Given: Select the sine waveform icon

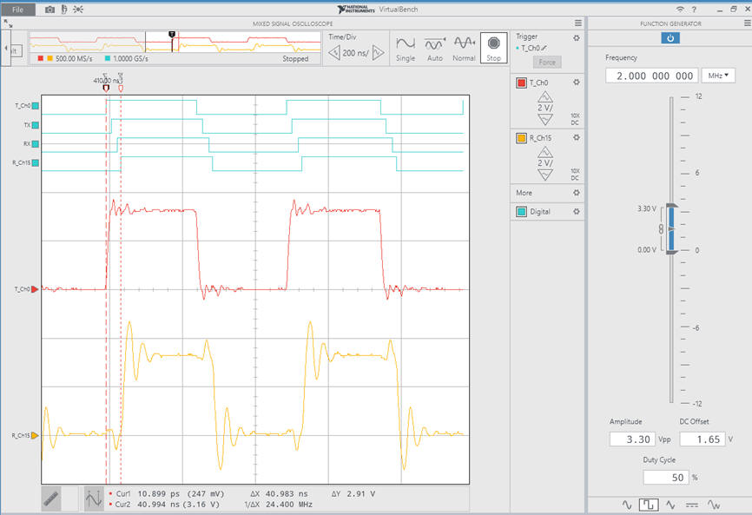Looking at the screenshot, I should (x=627, y=505).
